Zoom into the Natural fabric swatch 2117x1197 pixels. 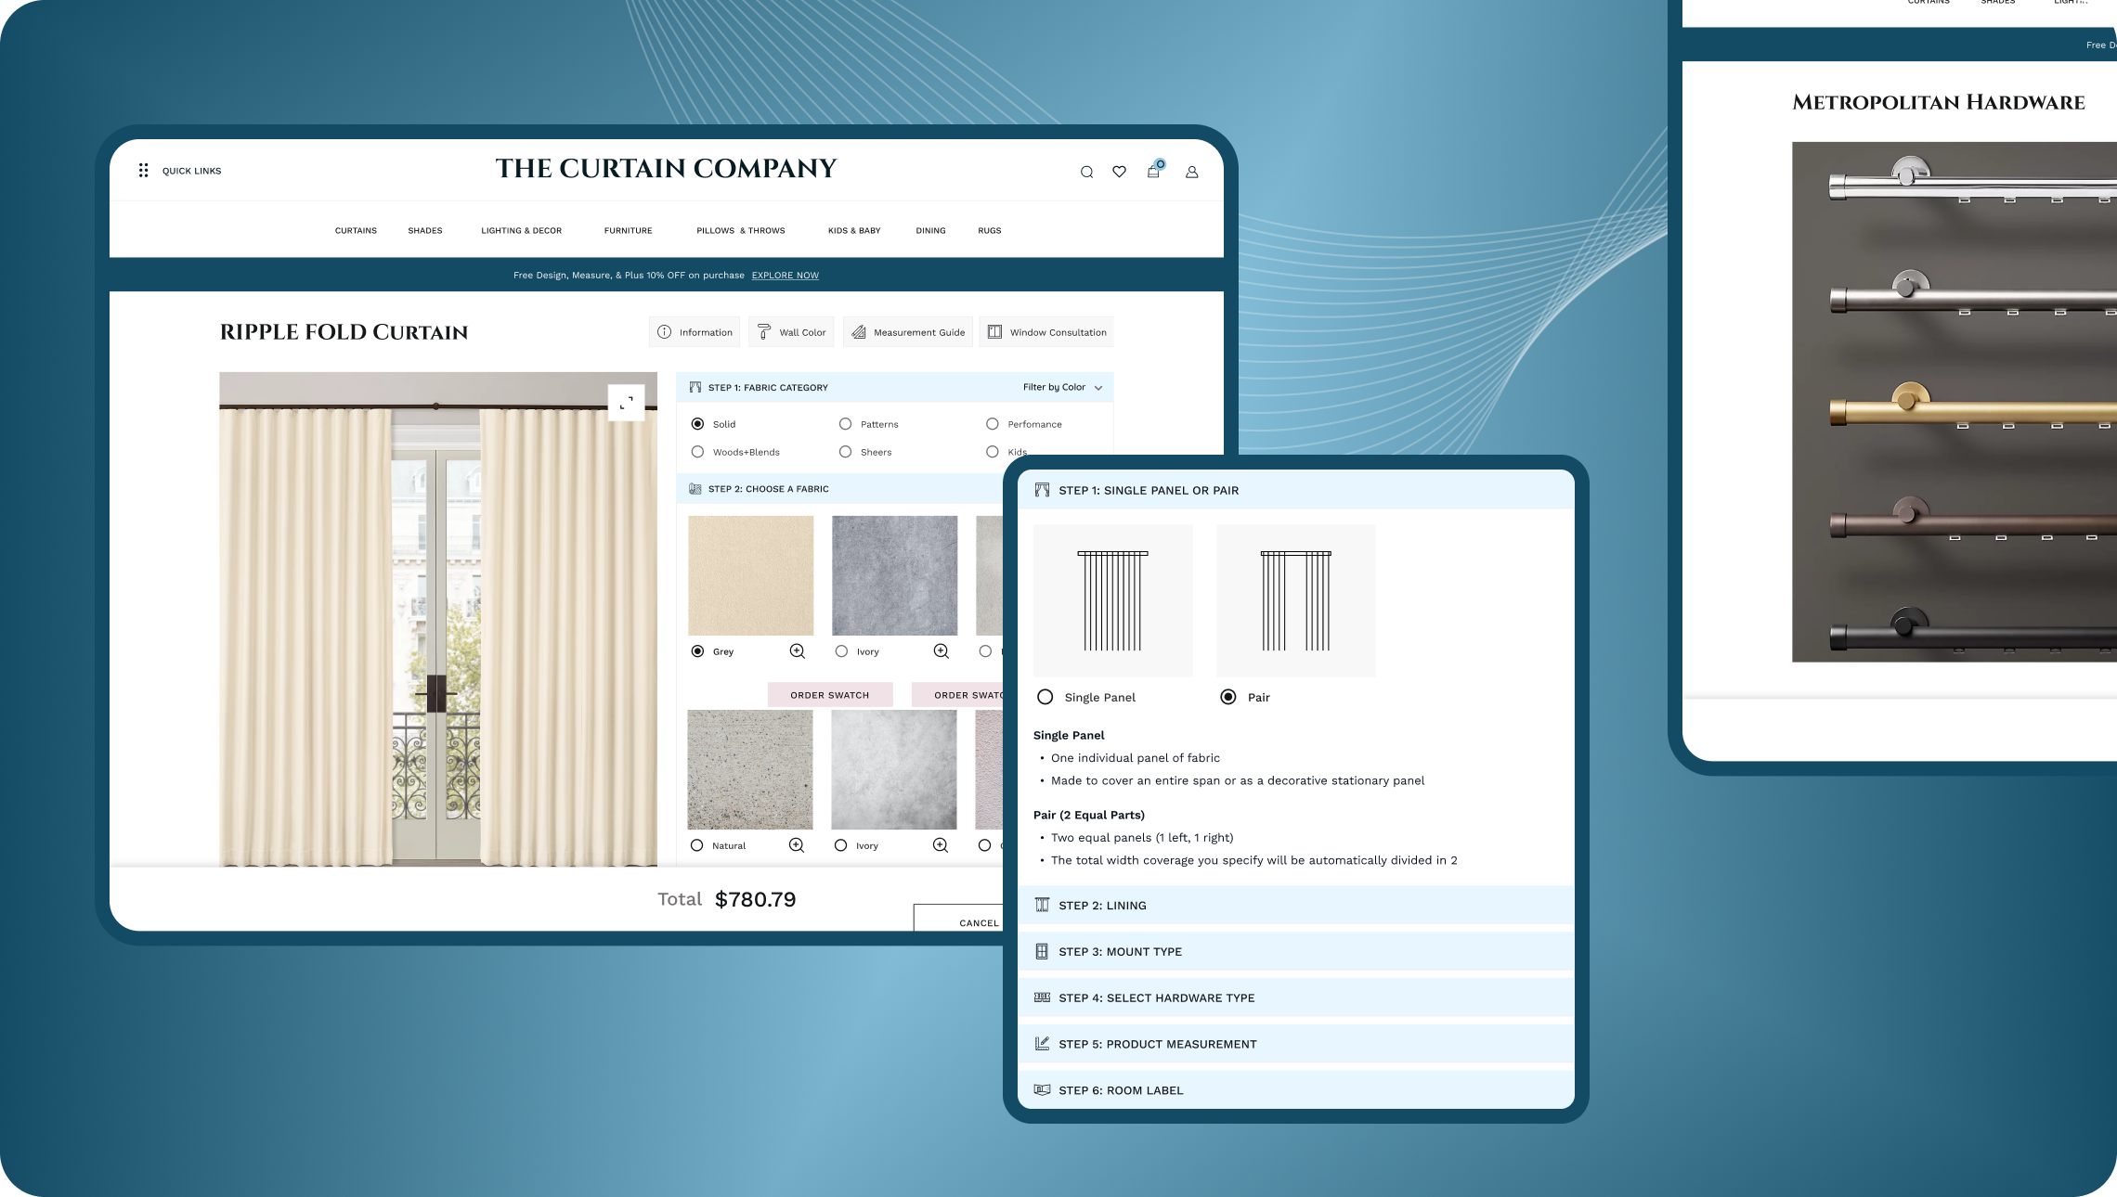click(796, 845)
